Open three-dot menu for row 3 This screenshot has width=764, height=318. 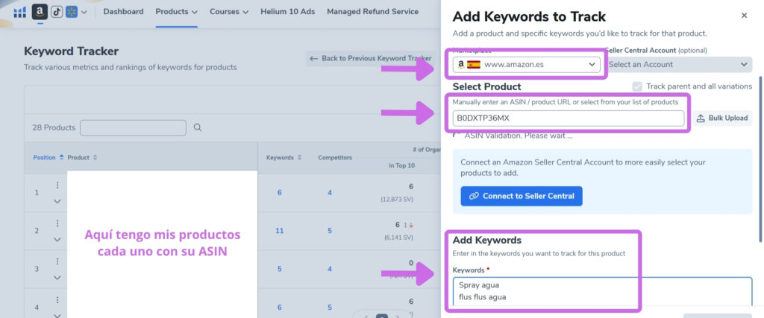57,261
